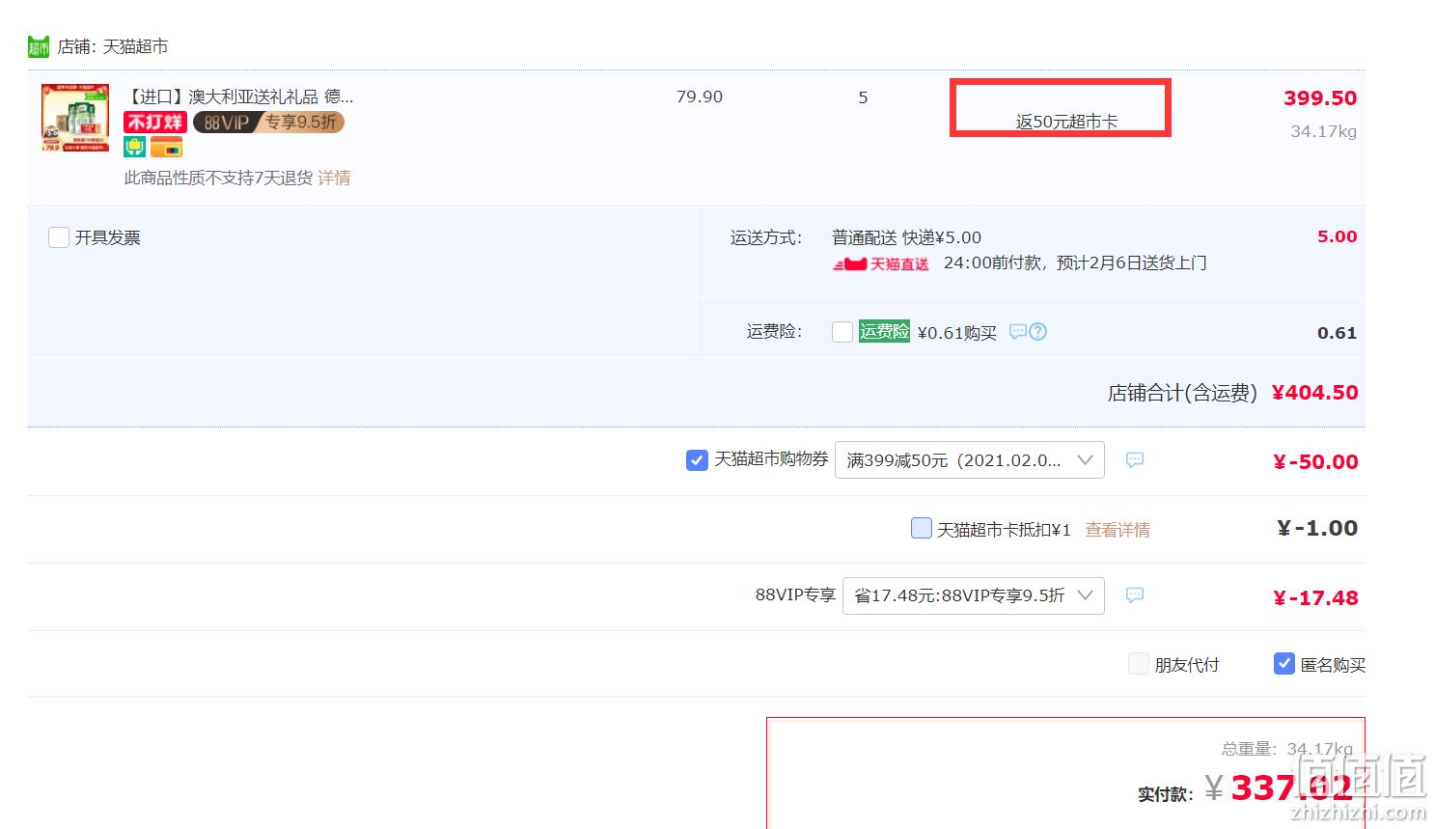Screen dimensions: 1435x829
Task: Click the 88VIP 专享9.5折 badge
Action: 268,123
